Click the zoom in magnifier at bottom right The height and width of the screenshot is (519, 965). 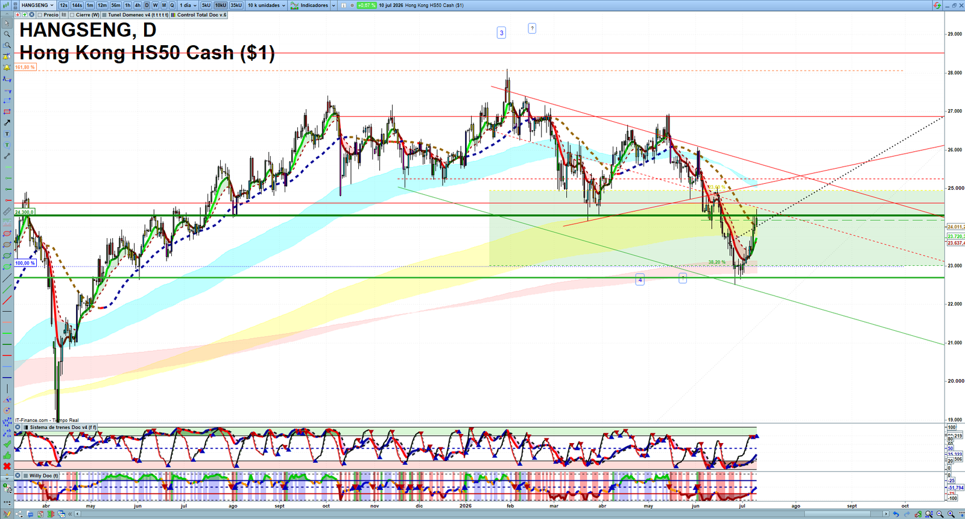pyautogui.click(x=951, y=514)
